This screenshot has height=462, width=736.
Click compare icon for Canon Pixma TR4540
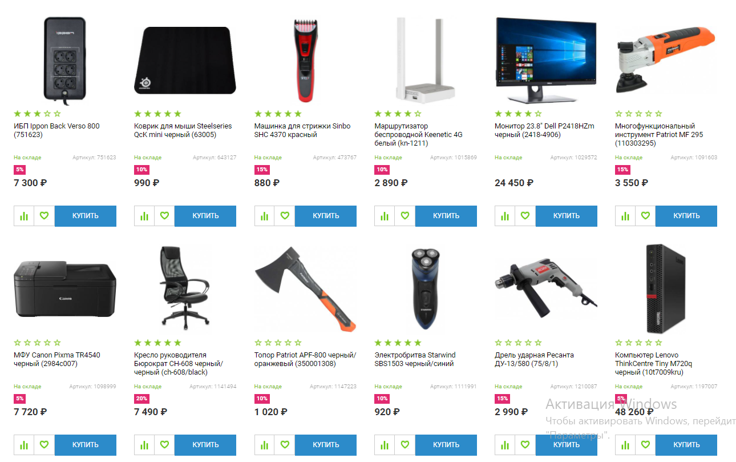(x=24, y=445)
